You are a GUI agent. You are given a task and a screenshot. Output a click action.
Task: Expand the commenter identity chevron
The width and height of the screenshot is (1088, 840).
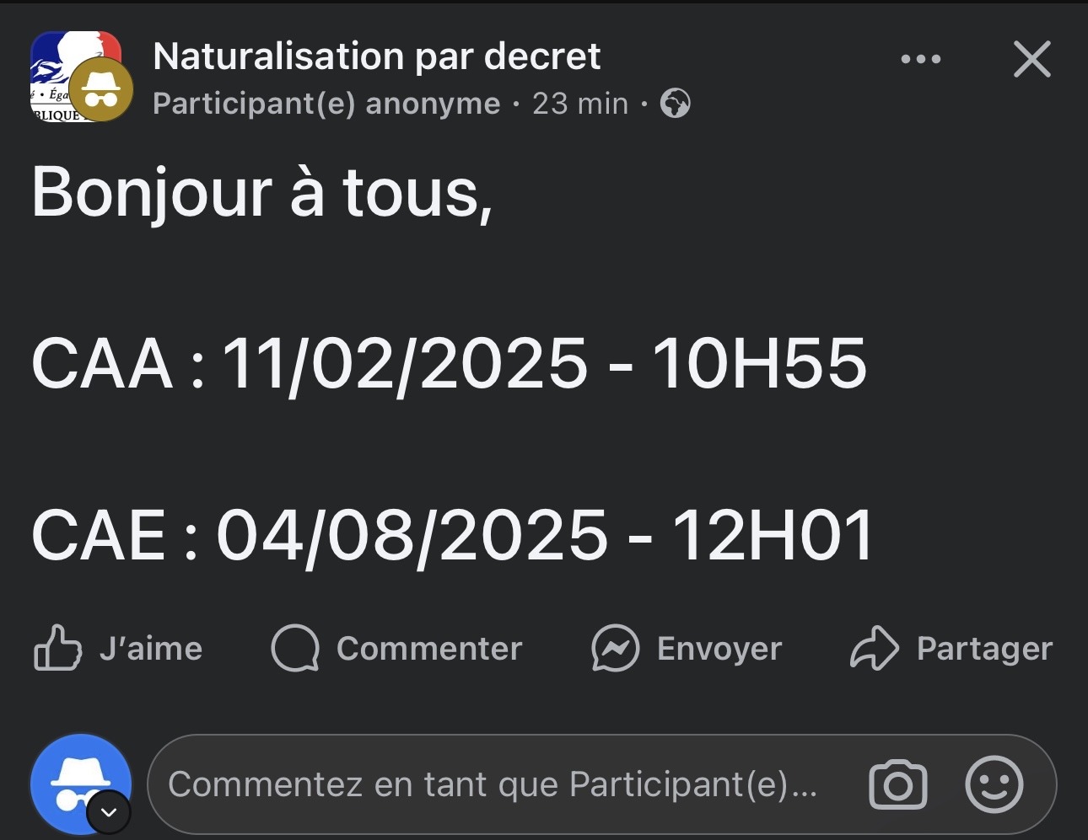click(x=109, y=813)
